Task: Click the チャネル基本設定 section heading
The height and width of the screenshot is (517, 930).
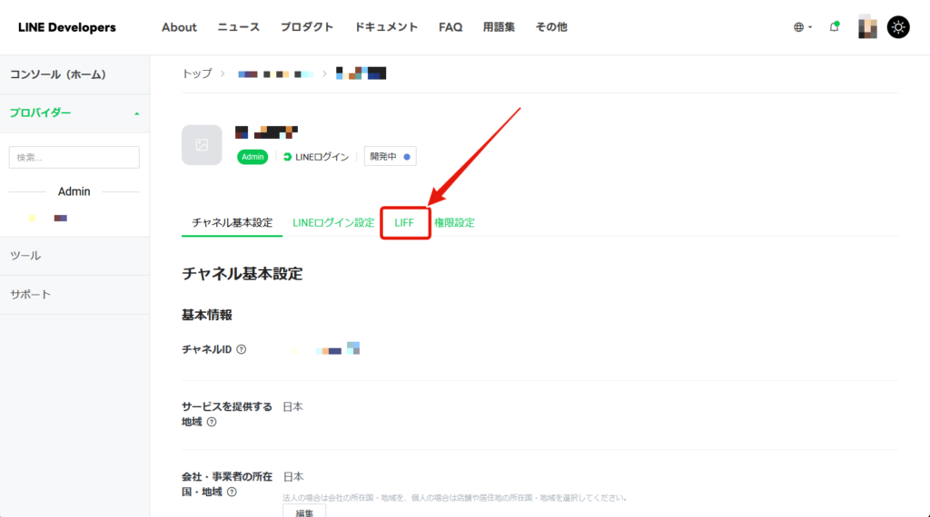Action: tap(242, 274)
